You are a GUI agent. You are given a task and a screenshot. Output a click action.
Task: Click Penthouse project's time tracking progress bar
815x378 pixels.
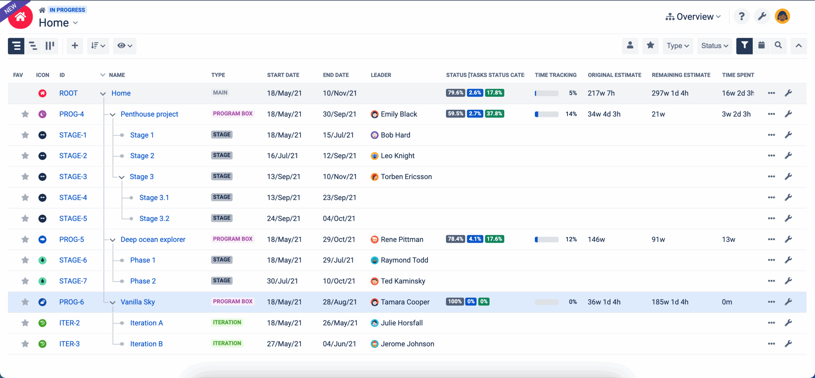click(546, 114)
